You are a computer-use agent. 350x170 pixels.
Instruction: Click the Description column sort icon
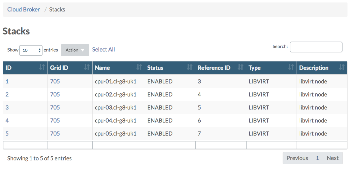click(342, 67)
